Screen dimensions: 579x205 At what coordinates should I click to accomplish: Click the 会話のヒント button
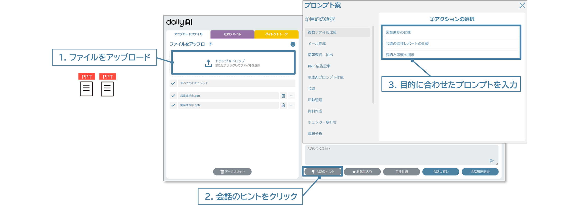(x=323, y=172)
